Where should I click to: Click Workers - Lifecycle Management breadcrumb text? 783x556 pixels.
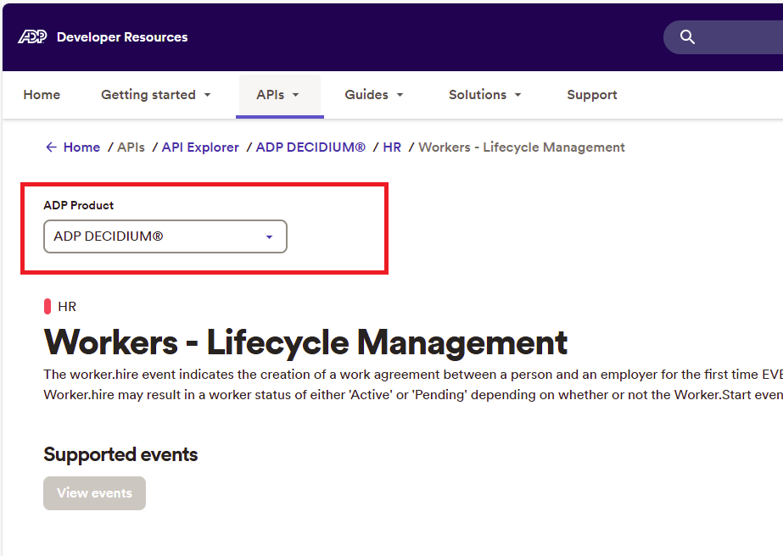pos(522,147)
